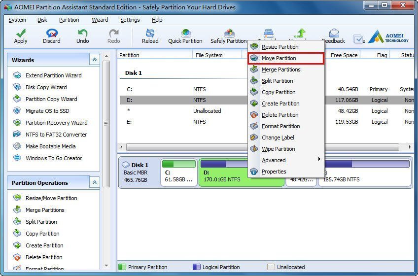Open the Disk menu
418x276 pixels.
click(x=42, y=20)
